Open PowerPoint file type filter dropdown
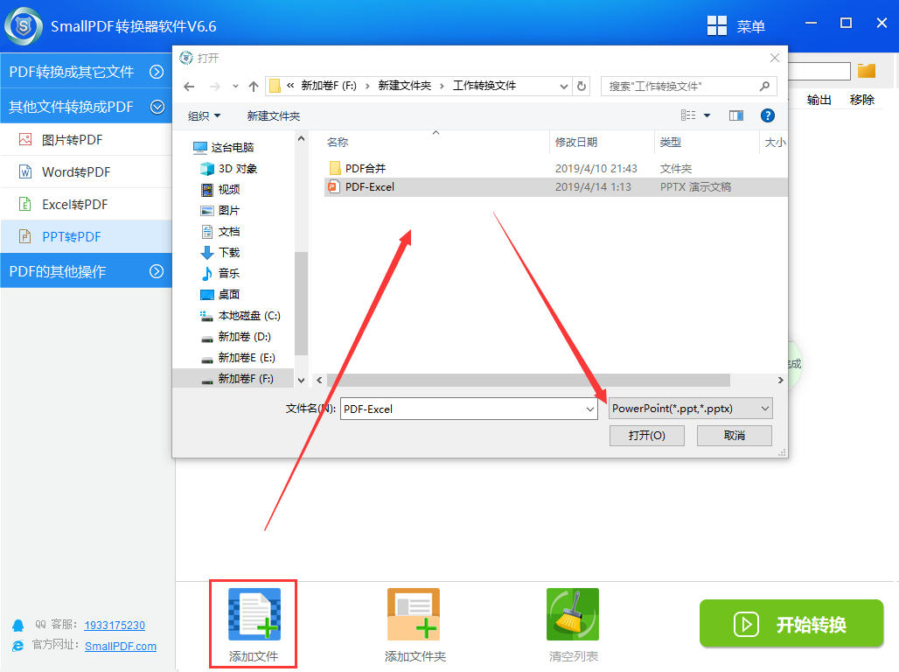This screenshot has height=672, width=899. (690, 409)
